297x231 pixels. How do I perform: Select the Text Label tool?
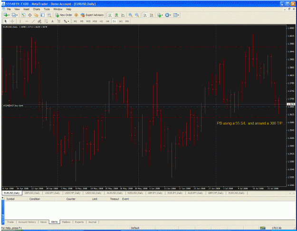(x=59, y=21)
